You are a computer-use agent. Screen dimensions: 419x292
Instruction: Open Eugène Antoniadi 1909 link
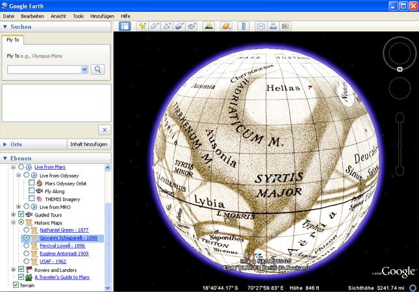point(64,254)
